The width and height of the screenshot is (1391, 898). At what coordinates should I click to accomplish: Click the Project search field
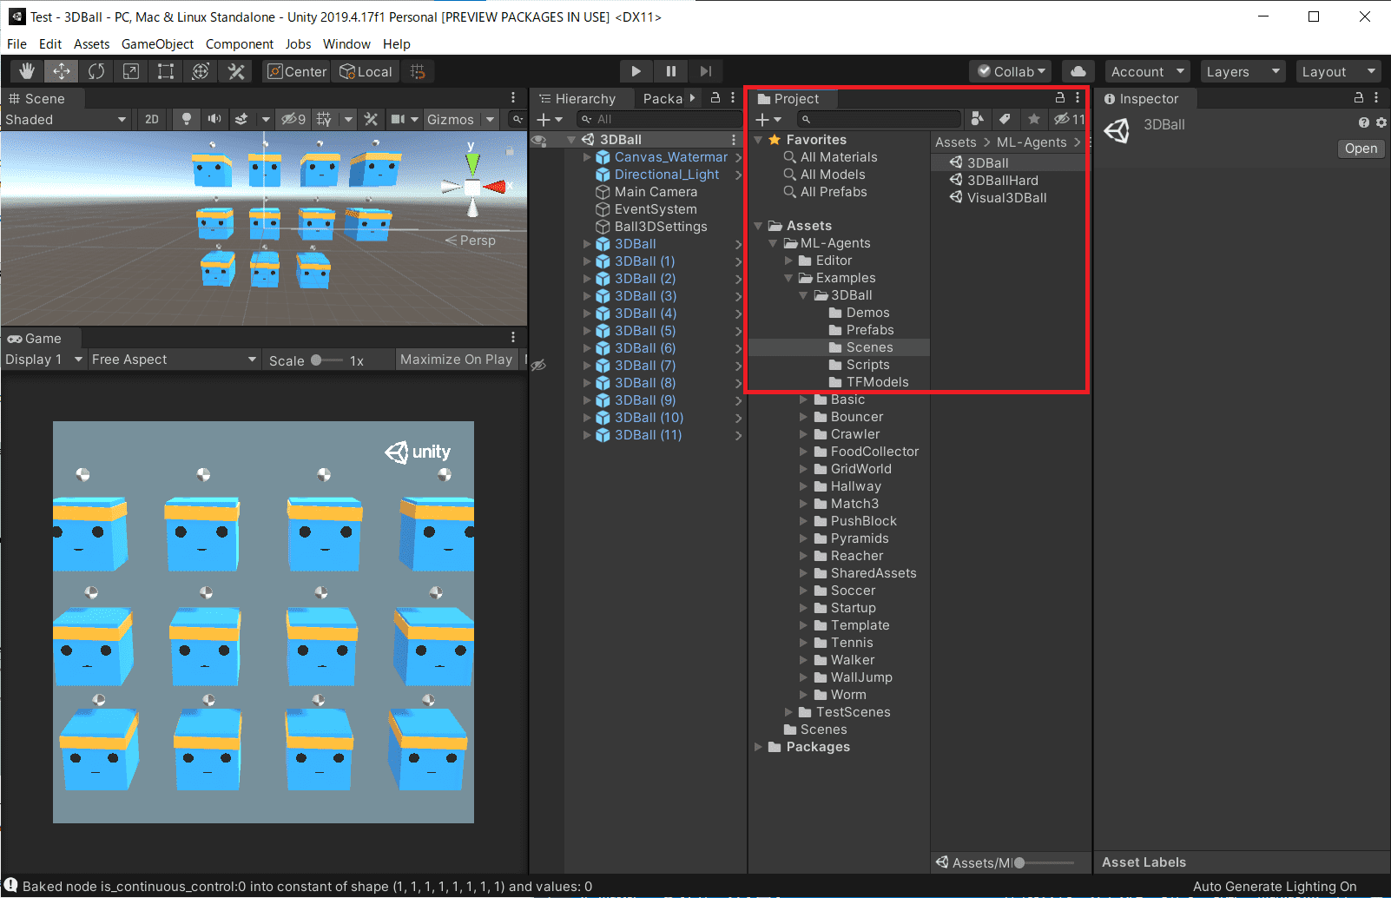click(x=880, y=119)
